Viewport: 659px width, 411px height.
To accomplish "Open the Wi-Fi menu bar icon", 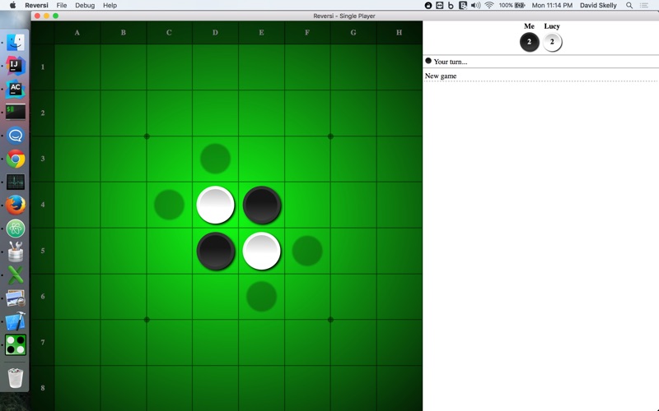I will [x=489, y=6].
